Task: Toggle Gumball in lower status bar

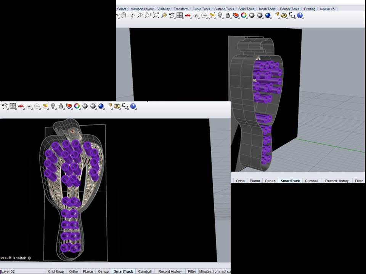Action: [145, 271]
